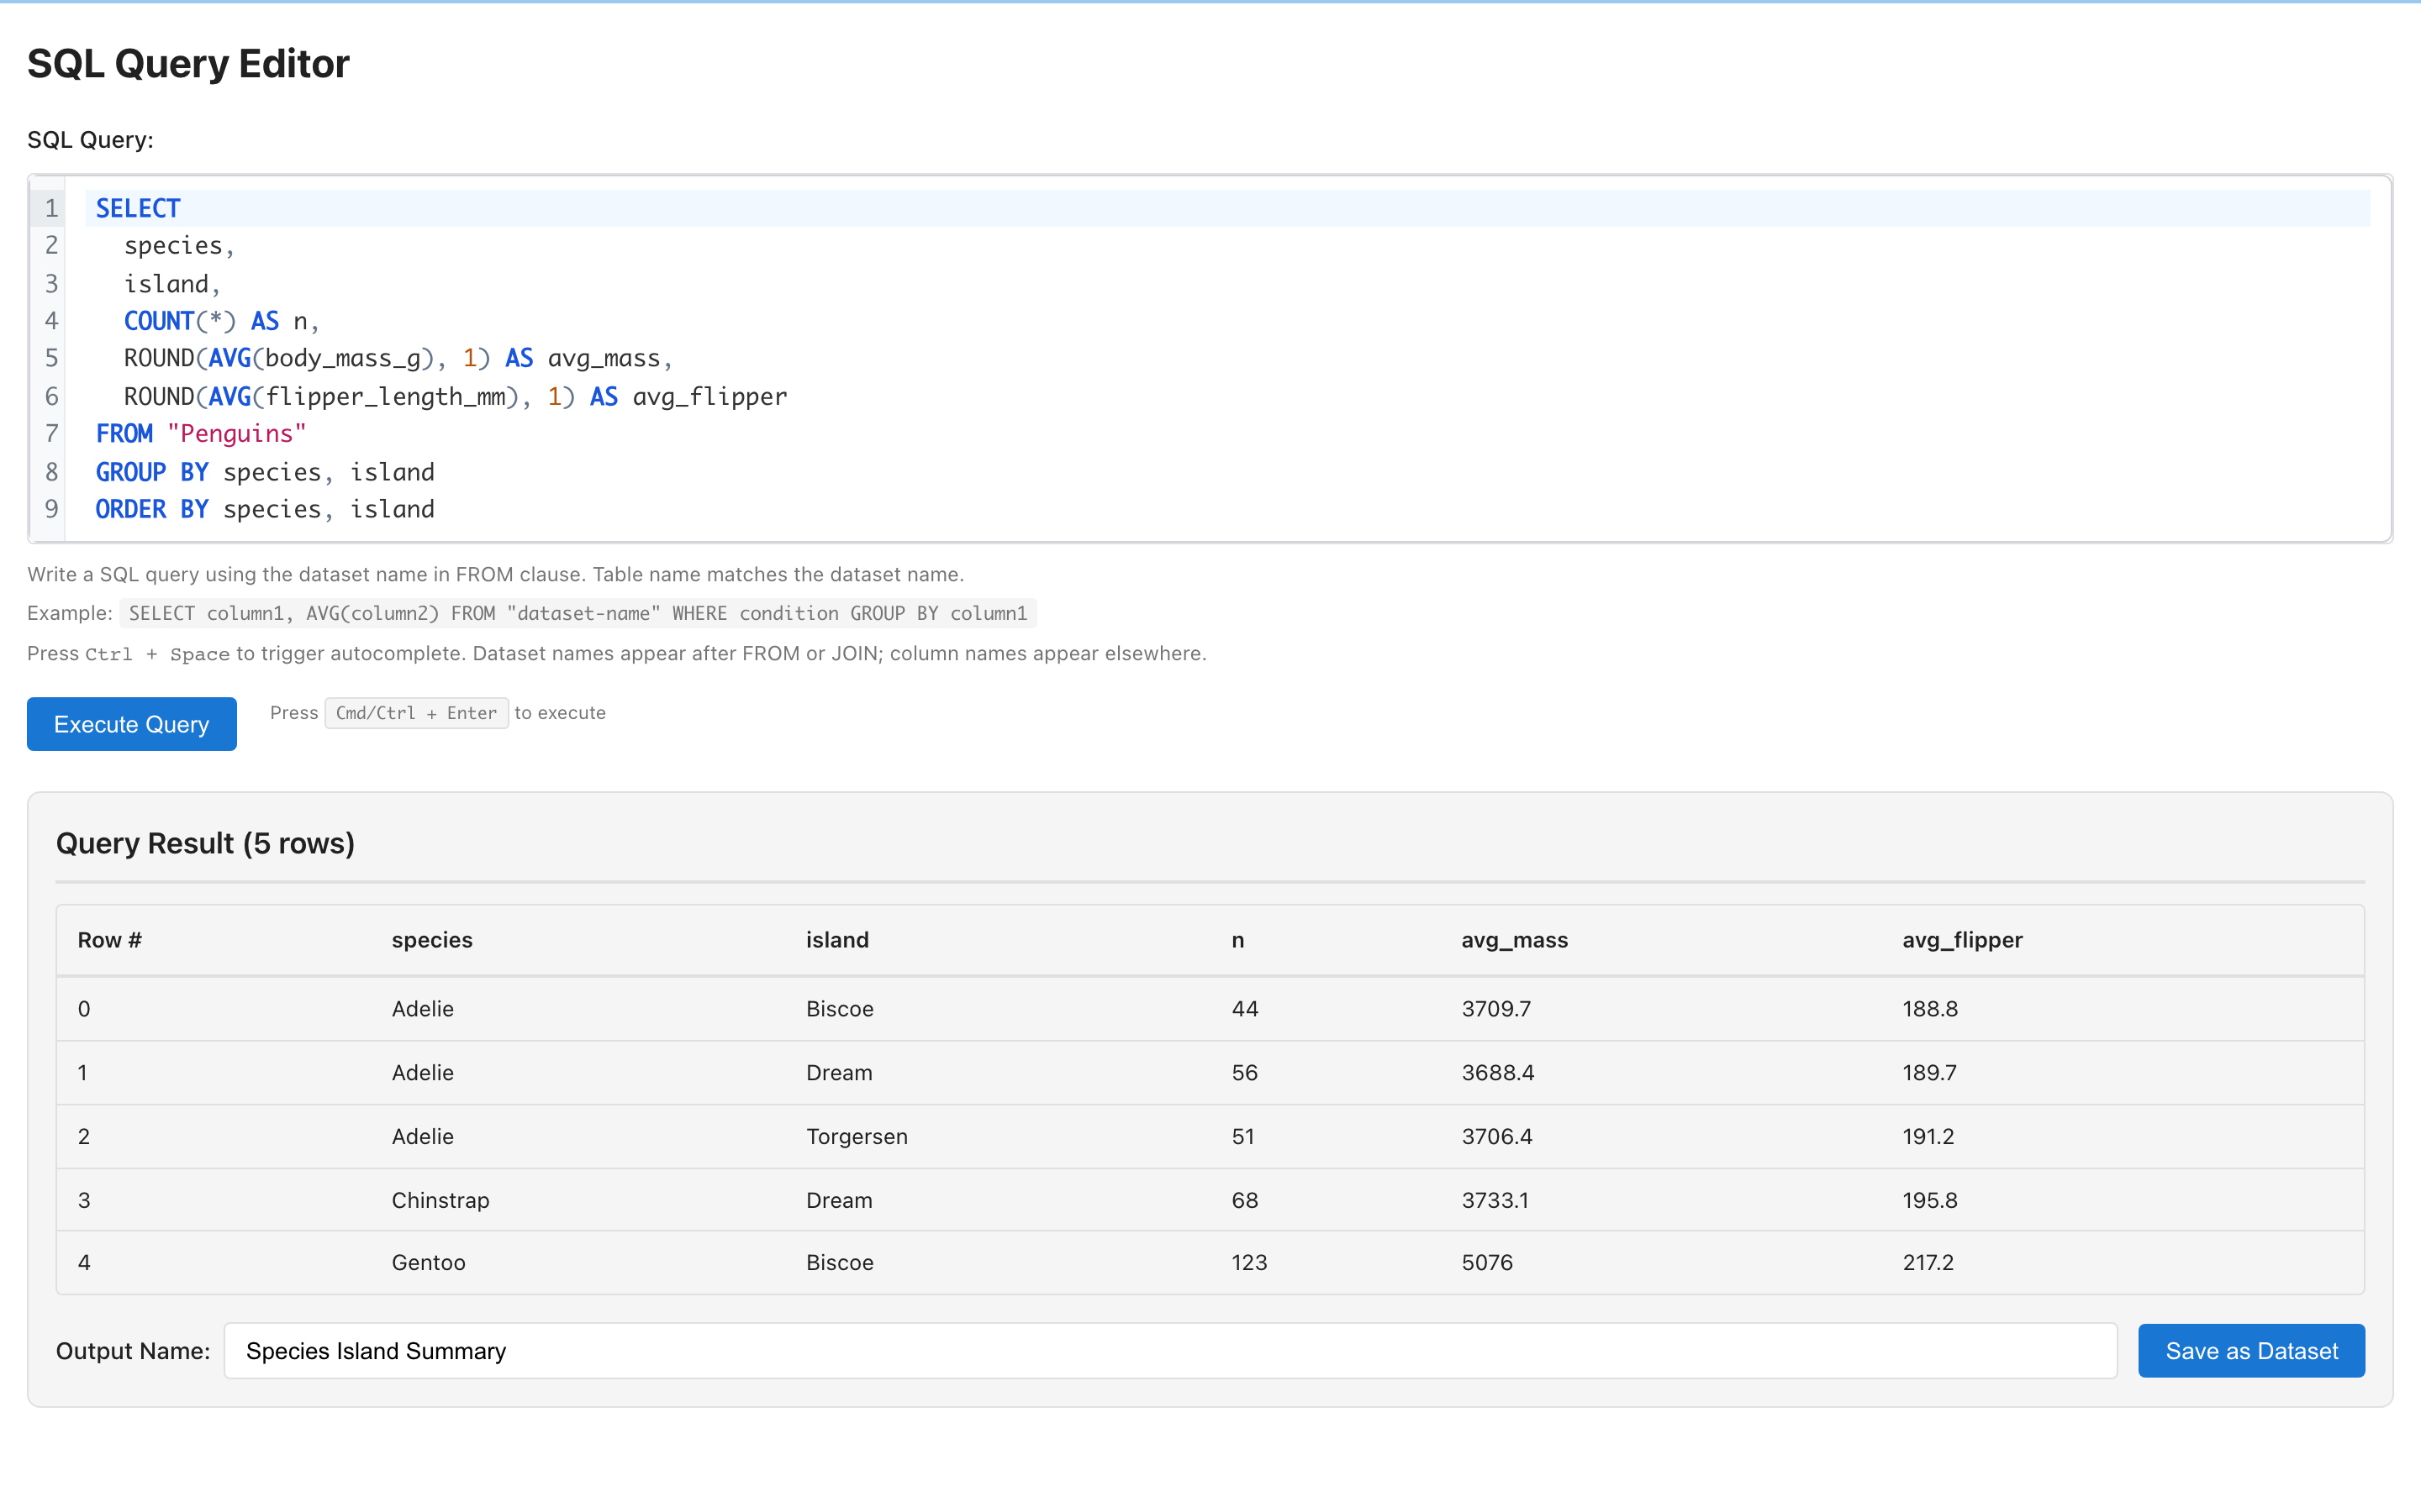
Task: Click "species," on editor line 2
Action: click(179, 246)
